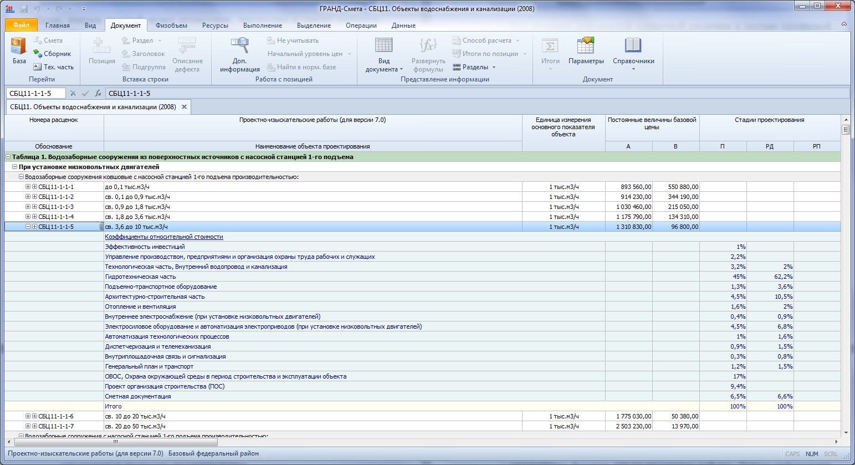
Task: Open Доп. информация magnifier button
Action: click(240, 55)
